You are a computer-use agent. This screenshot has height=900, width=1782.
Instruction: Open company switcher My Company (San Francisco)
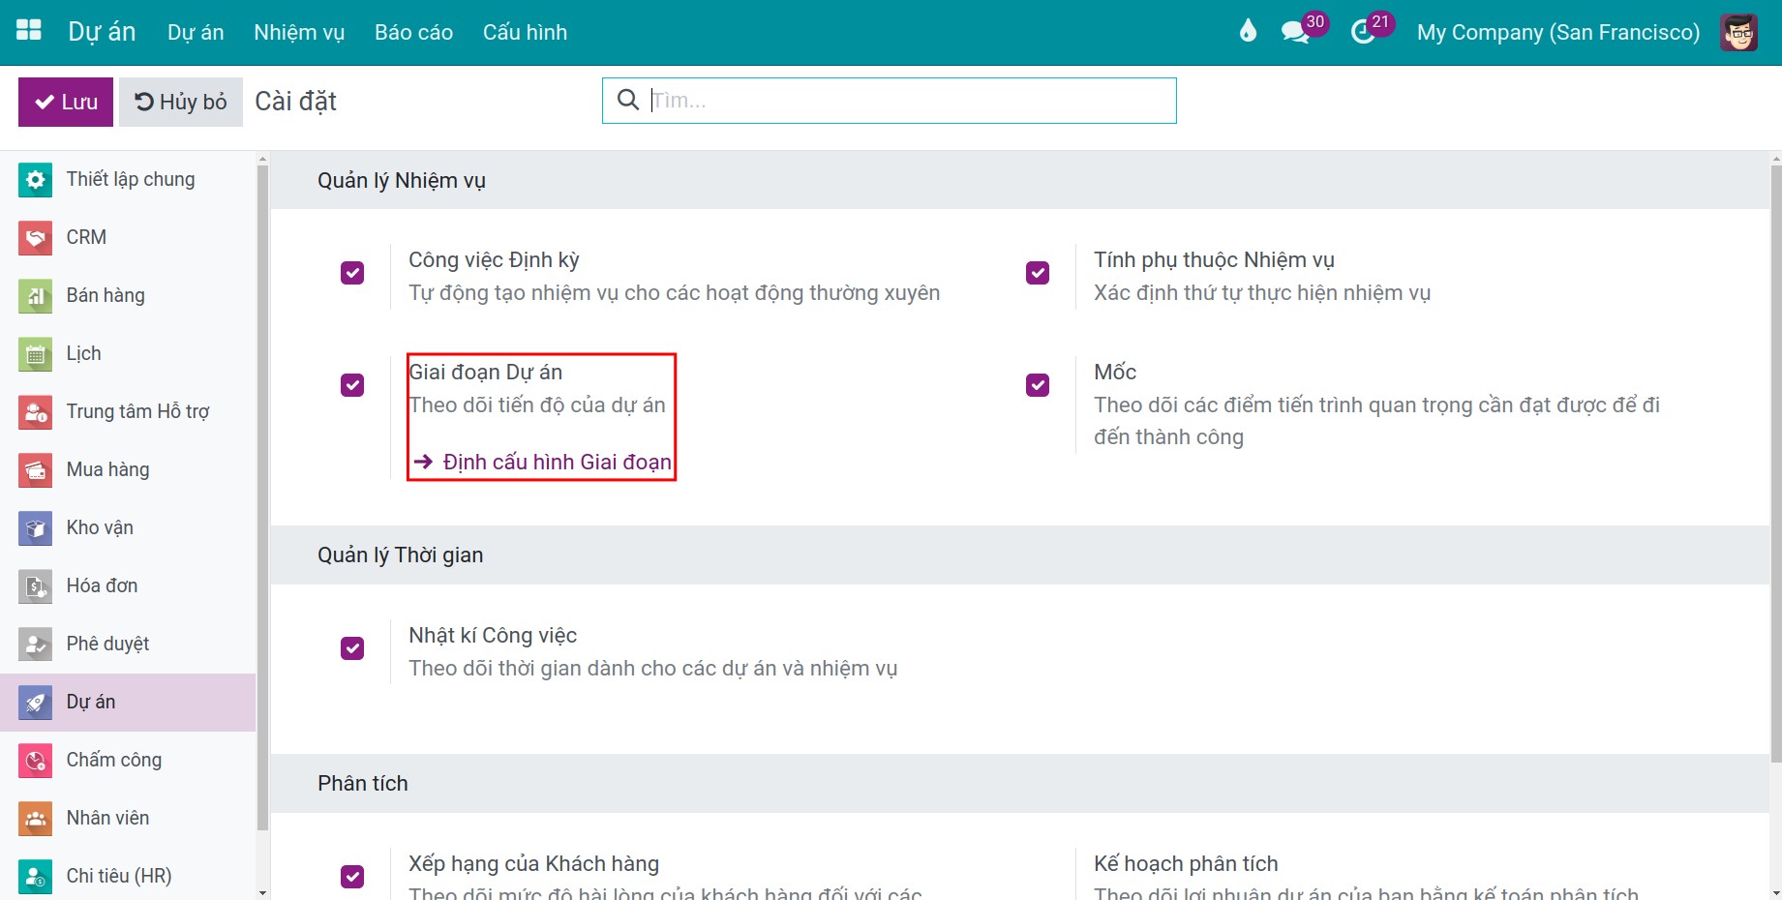pos(1558,32)
